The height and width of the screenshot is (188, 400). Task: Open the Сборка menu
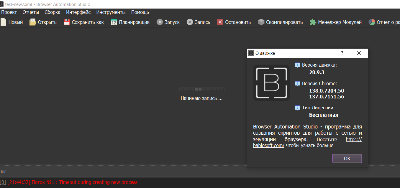point(52,12)
